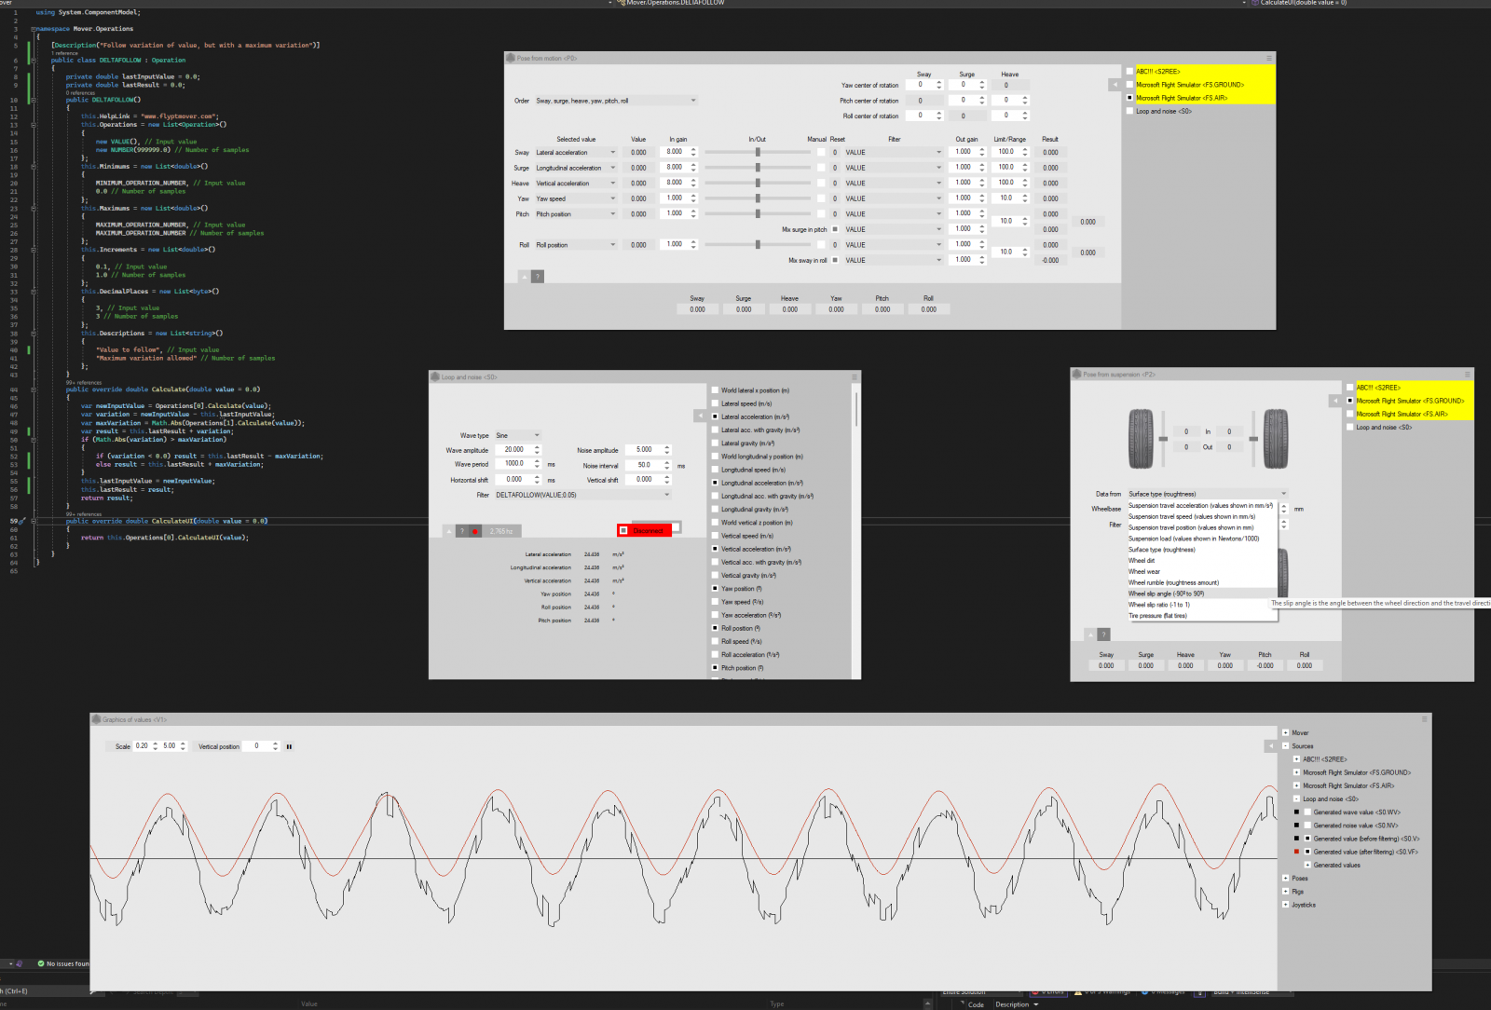
Task: Enable the World lateral x position checkbox
Action: pyautogui.click(x=715, y=390)
